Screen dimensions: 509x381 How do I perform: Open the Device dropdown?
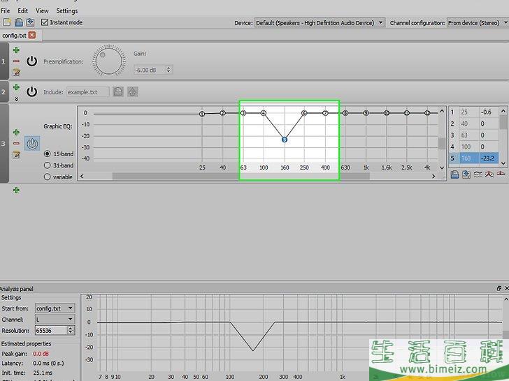[320, 23]
